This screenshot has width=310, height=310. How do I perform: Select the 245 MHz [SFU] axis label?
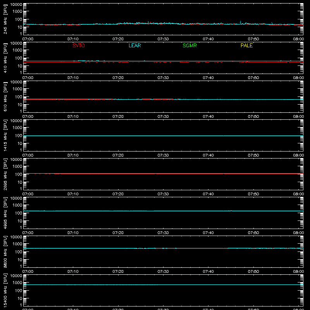click(5, 19)
